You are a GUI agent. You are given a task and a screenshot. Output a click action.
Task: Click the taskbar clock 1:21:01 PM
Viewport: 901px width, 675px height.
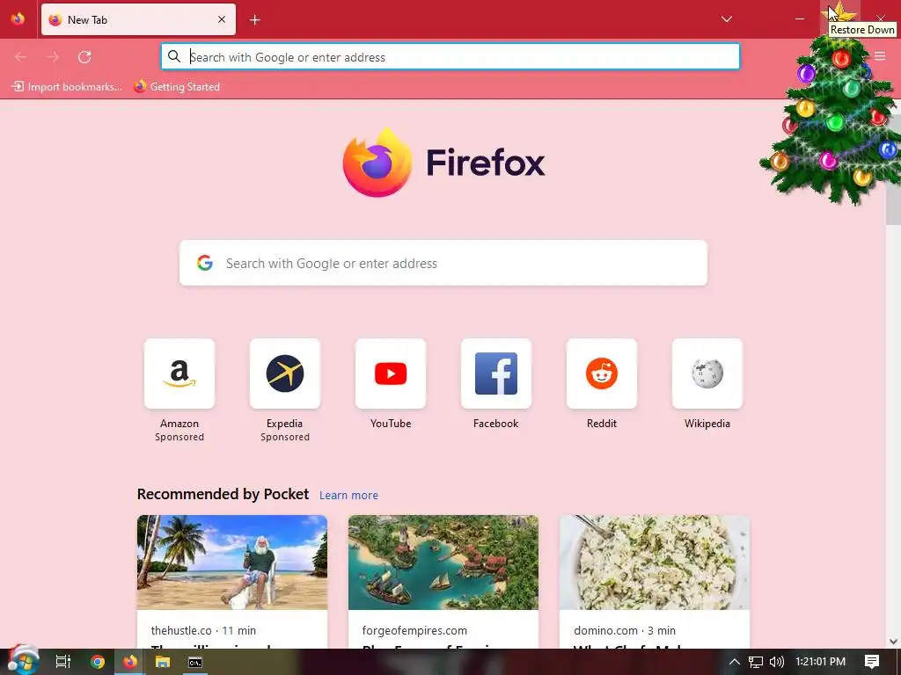click(x=821, y=662)
